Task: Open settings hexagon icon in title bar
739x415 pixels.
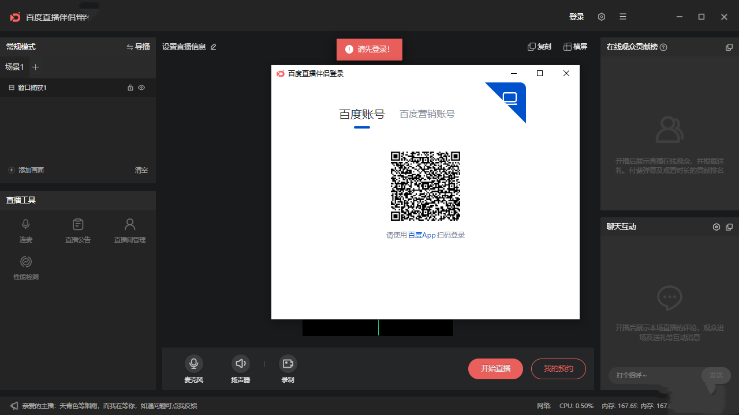Action: (602, 17)
